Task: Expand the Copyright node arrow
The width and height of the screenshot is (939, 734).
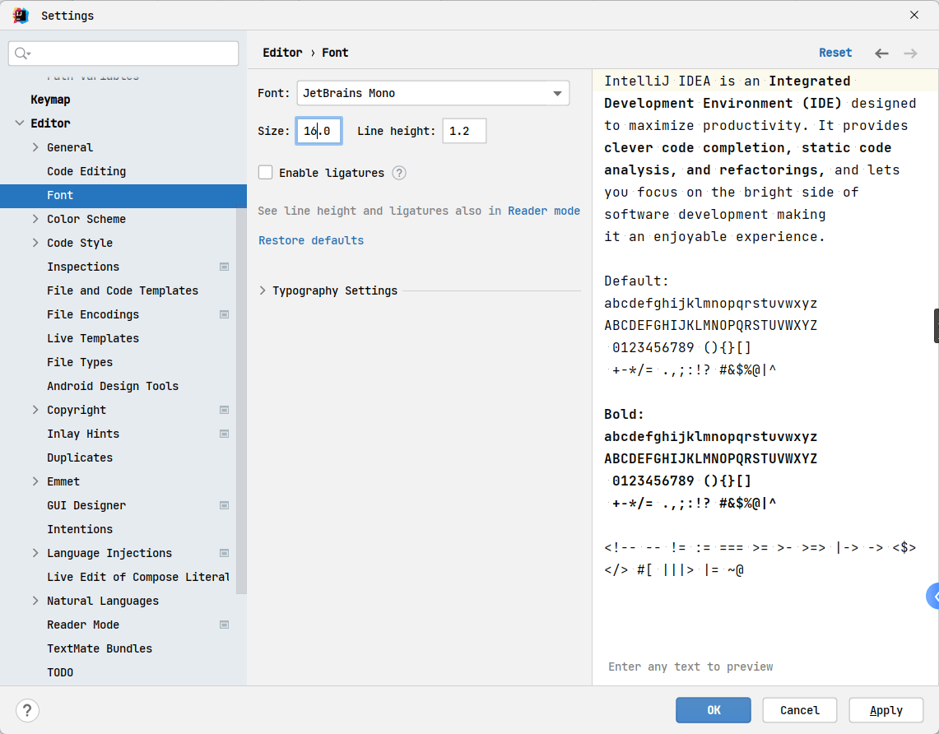Action: (35, 410)
